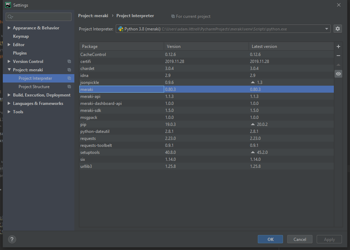Confirm settings by clicking OK
This screenshot has height=250, width=350.
(x=270, y=239)
